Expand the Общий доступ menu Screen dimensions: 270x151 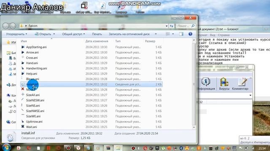[x=73, y=34]
